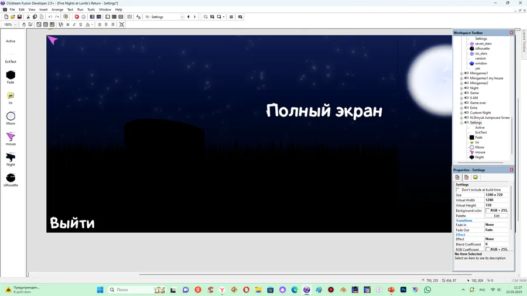Toggle underline text formatting
This screenshot has height=296, width=527.
81,25
